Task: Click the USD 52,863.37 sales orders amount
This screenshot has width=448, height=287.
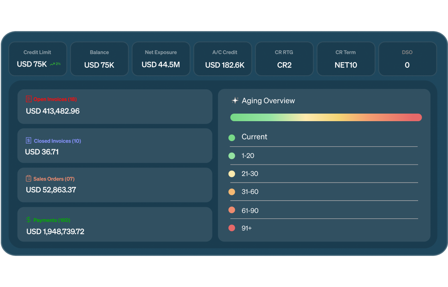Action: (51, 190)
